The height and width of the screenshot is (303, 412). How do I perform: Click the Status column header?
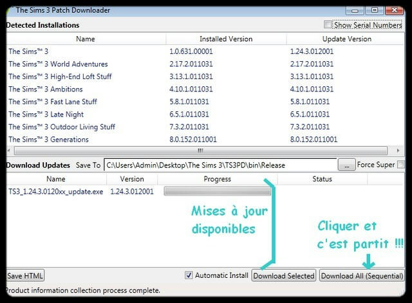click(x=322, y=179)
